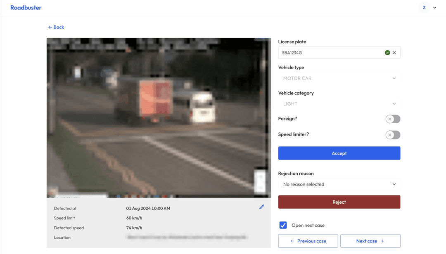Image resolution: width=446 pixels, height=254 pixels.
Task: Open the Z user avatar icon
Action: point(424,7)
